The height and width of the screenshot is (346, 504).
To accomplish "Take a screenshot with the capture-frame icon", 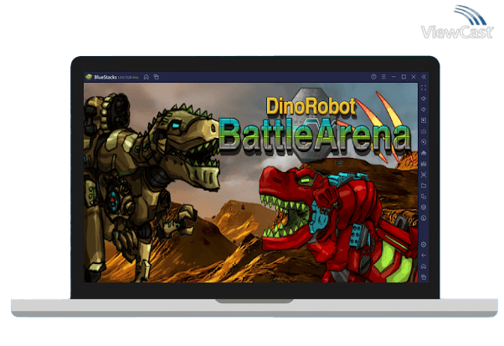I will (424, 175).
